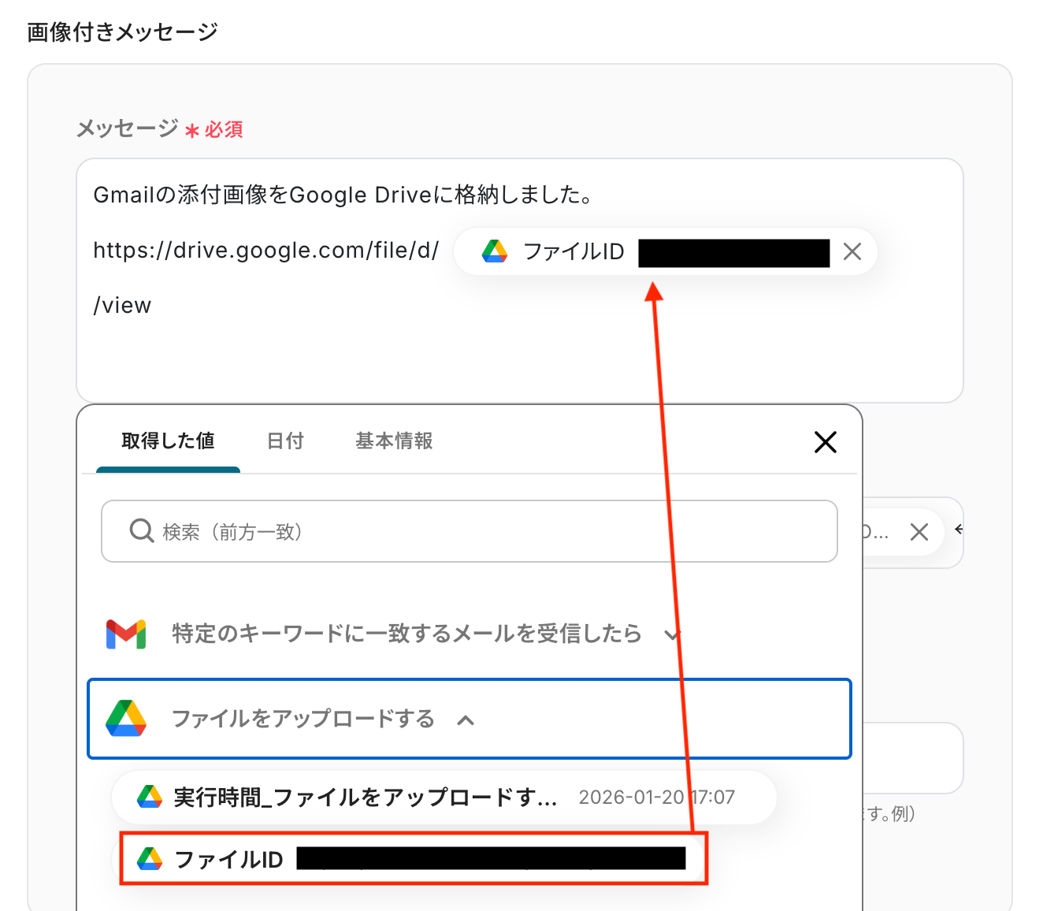Click the Drive icon in the ファイルID list row
The height and width of the screenshot is (911, 1043).
(x=150, y=858)
